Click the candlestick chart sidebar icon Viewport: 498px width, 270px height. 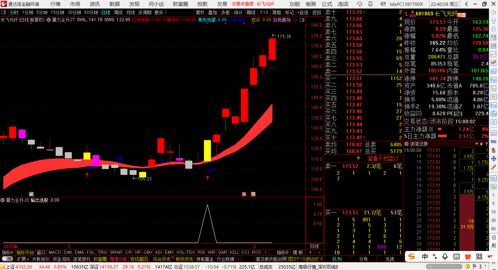coord(494,63)
